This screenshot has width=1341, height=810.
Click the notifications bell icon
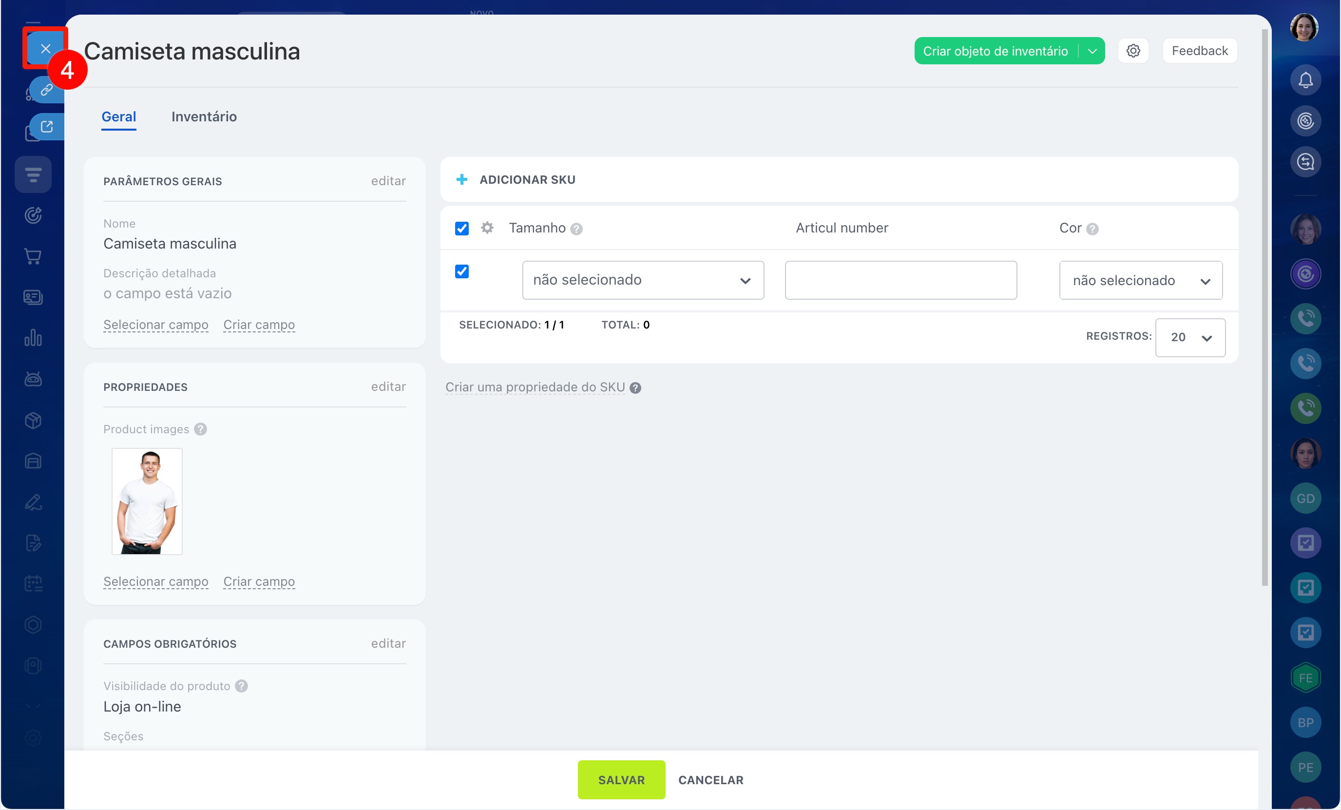click(1305, 80)
